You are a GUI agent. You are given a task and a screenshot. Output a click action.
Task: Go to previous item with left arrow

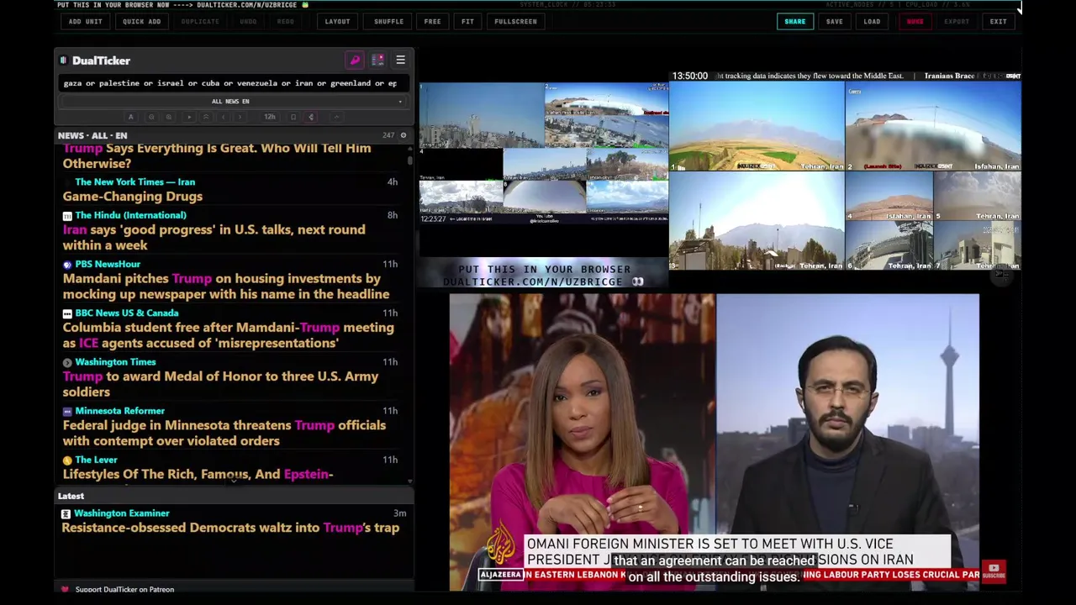click(x=223, y=117)
